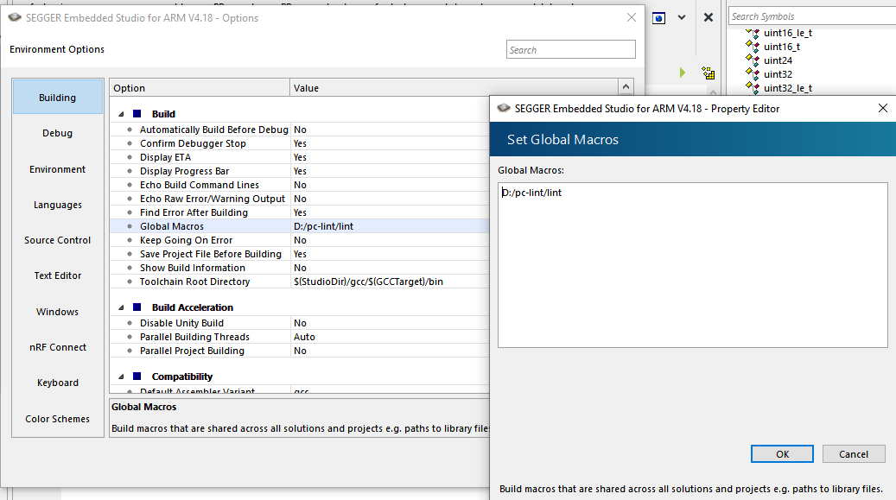
Task: Select the uint16_t symbol
Action: 782,47
